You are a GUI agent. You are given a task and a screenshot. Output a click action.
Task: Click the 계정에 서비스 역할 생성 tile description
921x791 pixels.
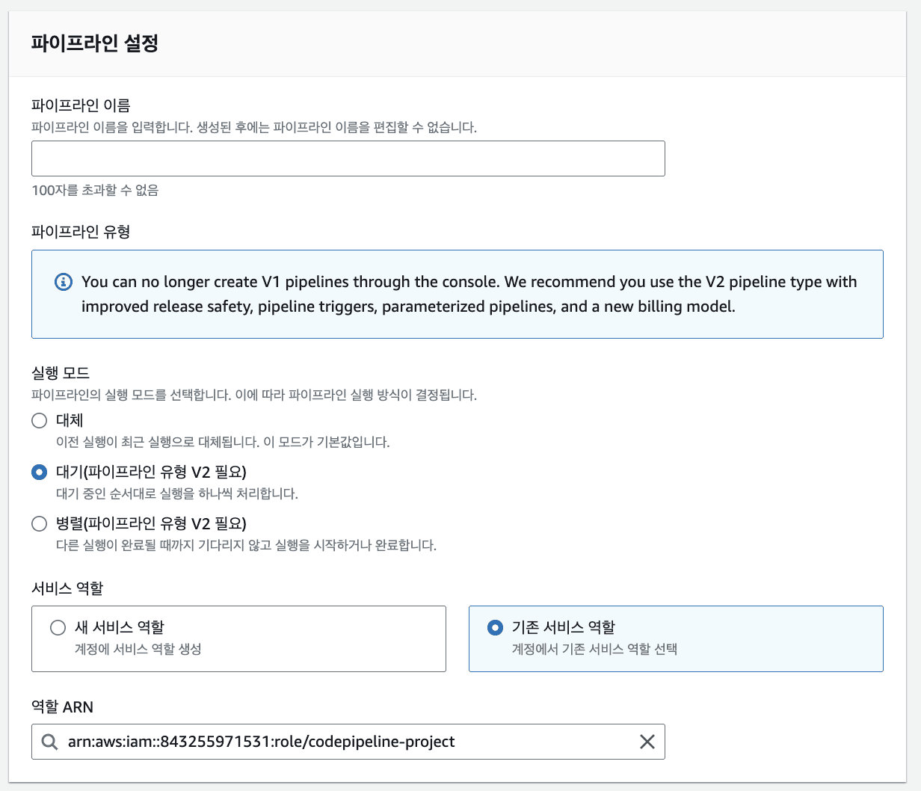138,649
